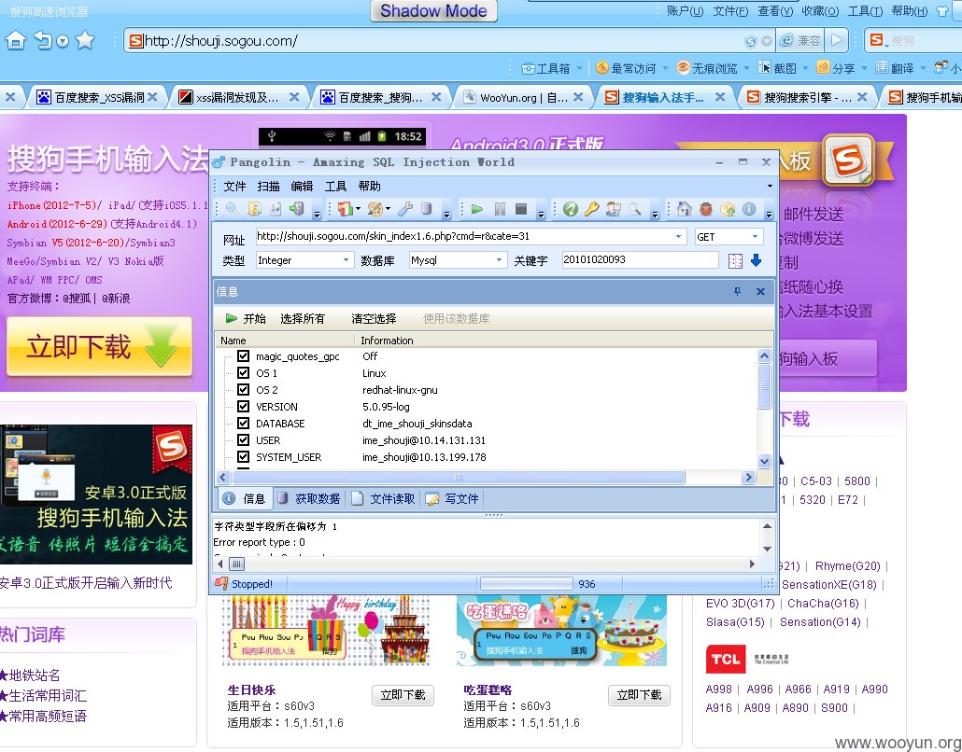The image size is (962, 752).
Task: Switch to the 获取数据 tab
Action: (309, 499)
